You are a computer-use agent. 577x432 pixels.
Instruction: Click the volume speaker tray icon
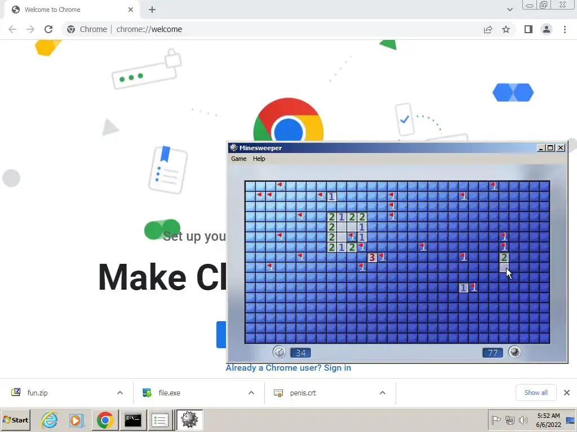pyautogui.click(x=523, y=420)
